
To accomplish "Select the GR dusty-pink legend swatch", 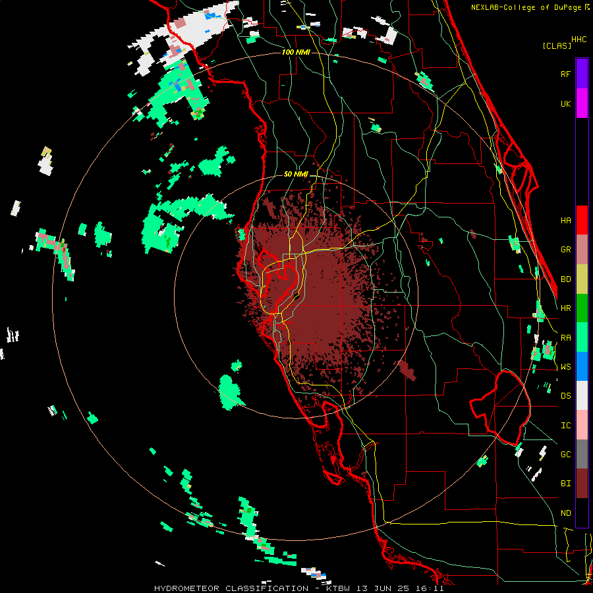I will coord(582,250).
